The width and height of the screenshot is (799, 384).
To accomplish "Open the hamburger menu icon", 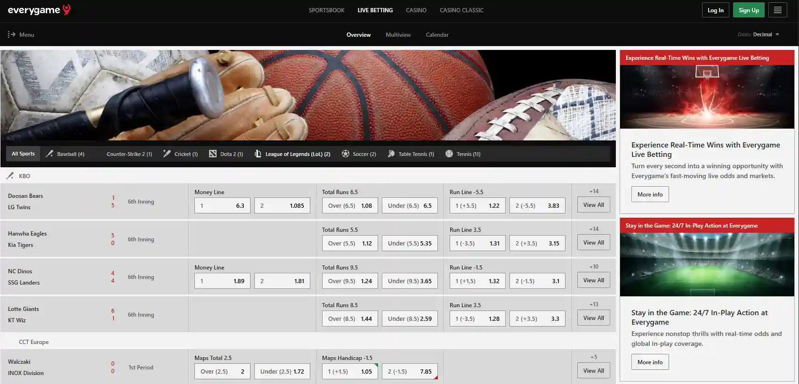I will click(778, 10).
